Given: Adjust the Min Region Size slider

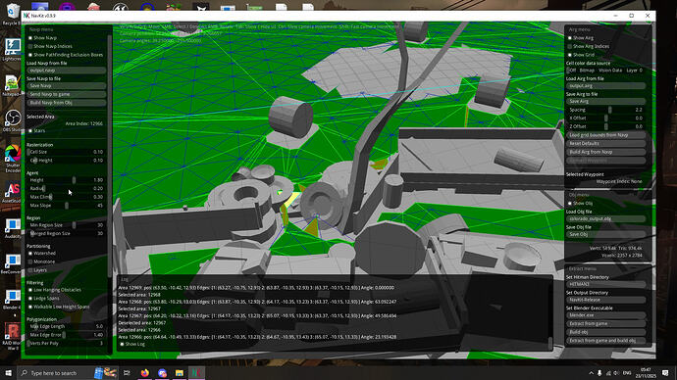Looking at the screenshot, I should [66, 225].
